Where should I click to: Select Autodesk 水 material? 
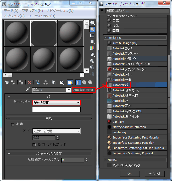point(137,101)
